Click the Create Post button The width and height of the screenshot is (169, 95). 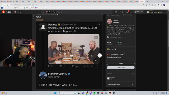coord(121,68)
